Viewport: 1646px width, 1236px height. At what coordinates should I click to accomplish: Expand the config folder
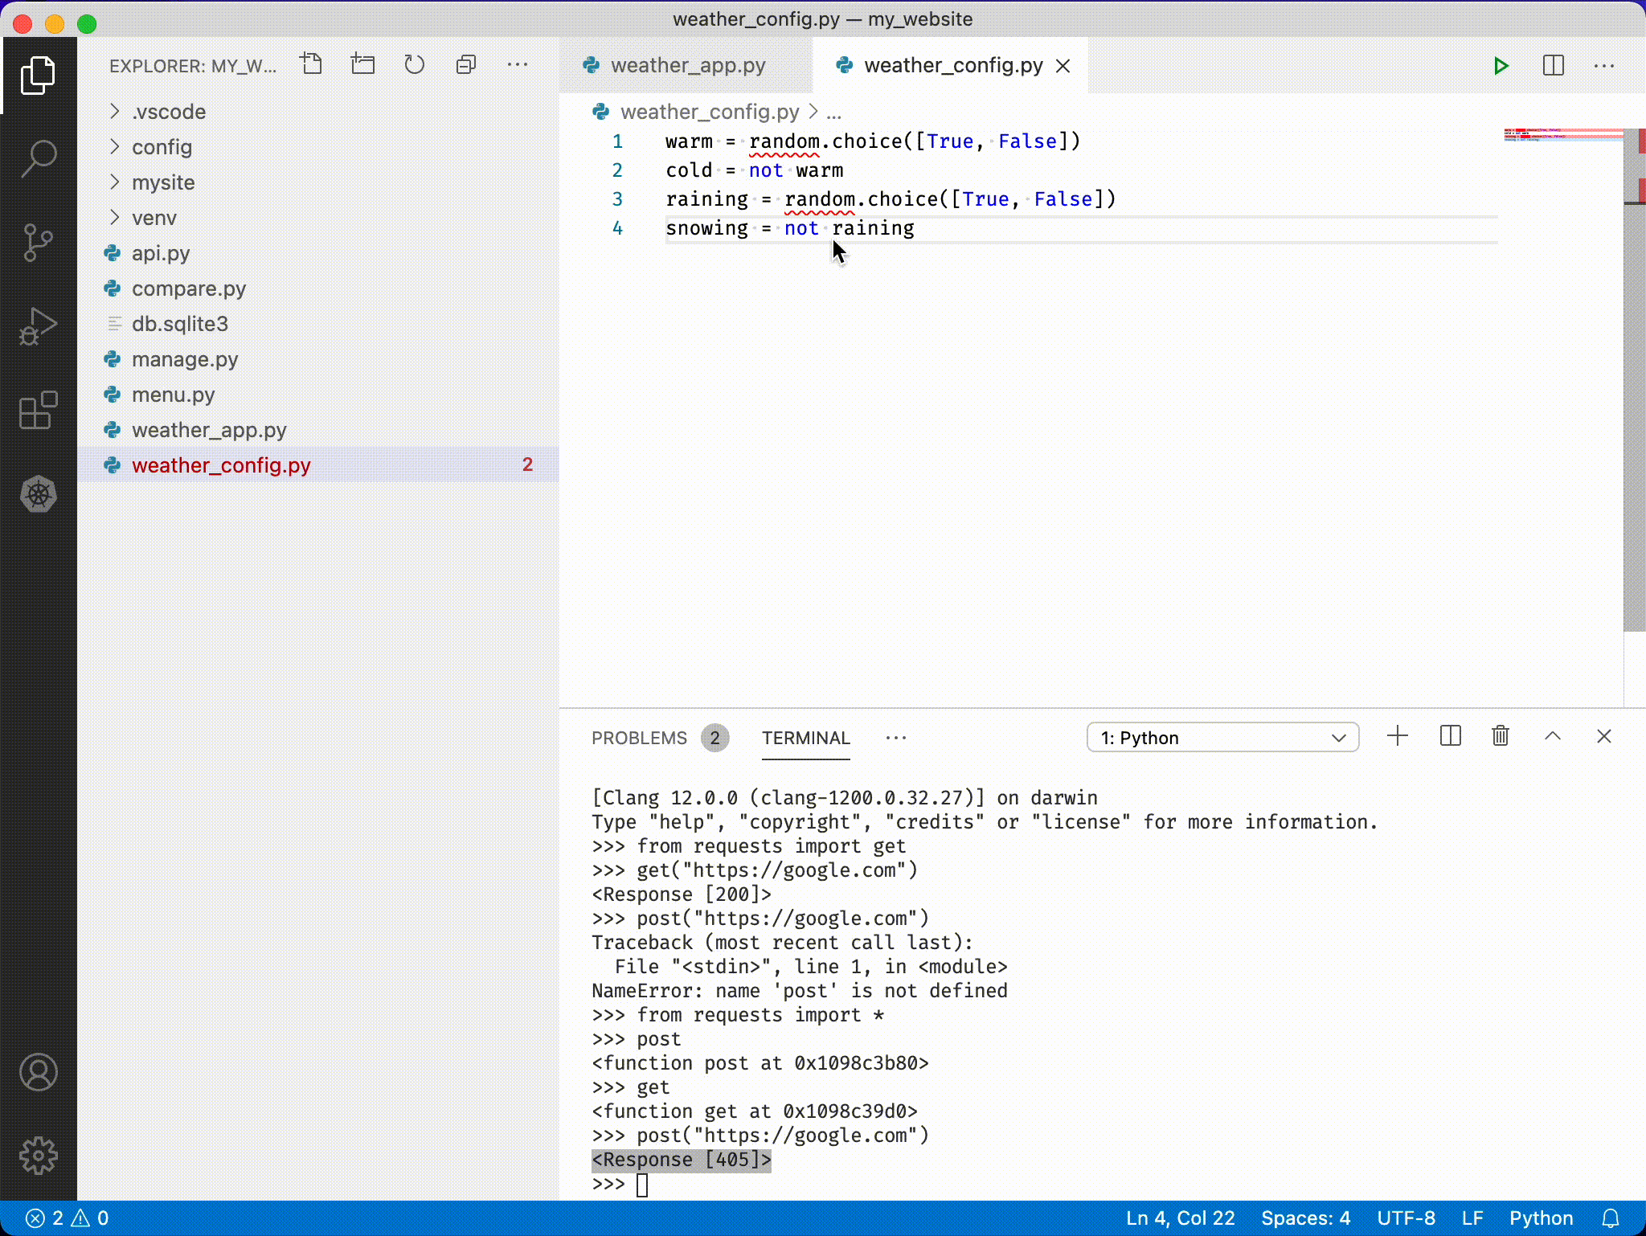pos(162,147)
